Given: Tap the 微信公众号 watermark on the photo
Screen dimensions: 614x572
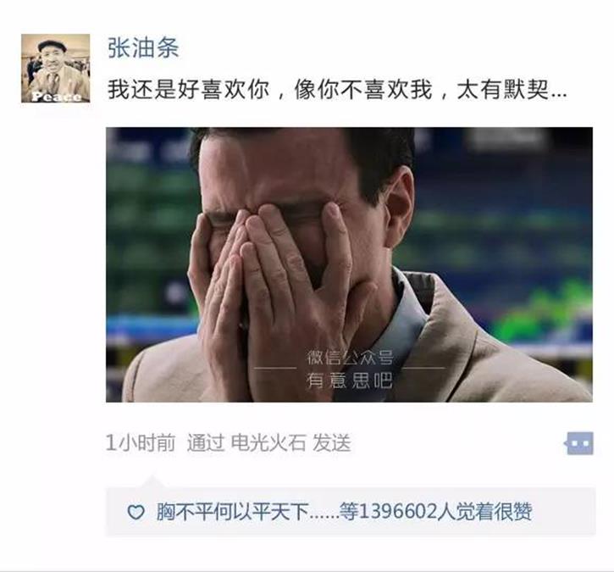Looking at the screenshot, I should 350,358.
